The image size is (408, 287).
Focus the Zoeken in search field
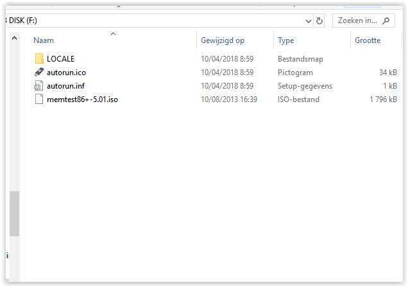[357, 21]
